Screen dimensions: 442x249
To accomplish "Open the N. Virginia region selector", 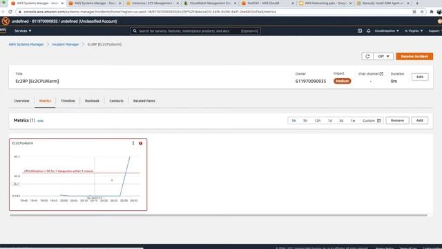I will coord(414,30).
